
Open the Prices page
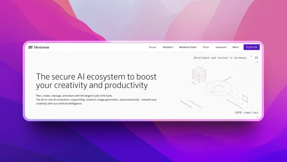tap(206, 47)
